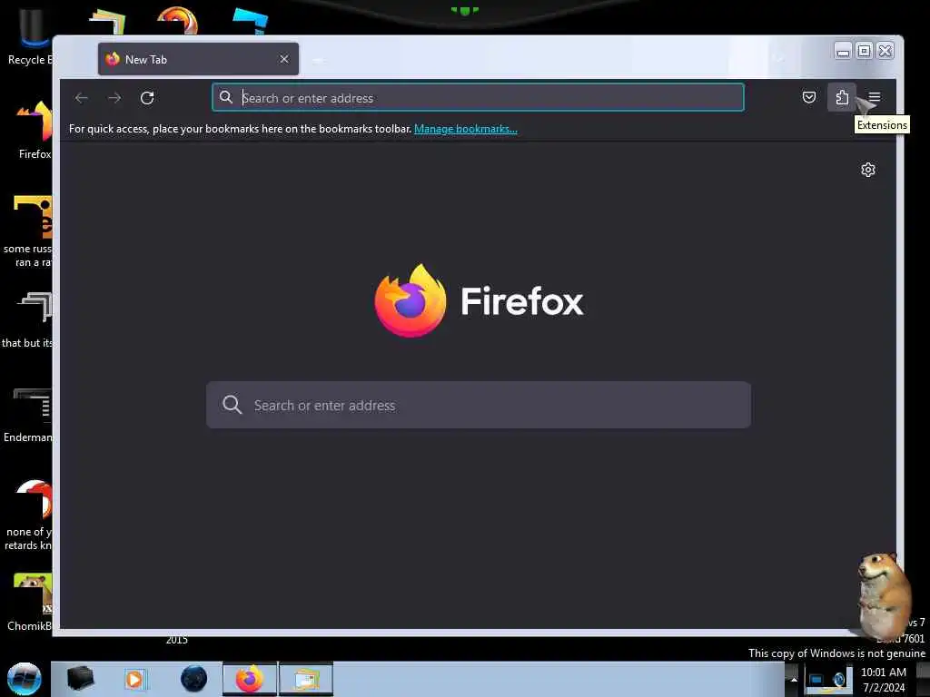Open the dark globe taskbar icon
930x697 pixels.
click(x=193, y=679)
